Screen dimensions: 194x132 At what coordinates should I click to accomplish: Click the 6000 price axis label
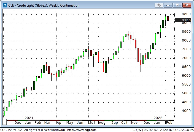[x=186, y=76]
